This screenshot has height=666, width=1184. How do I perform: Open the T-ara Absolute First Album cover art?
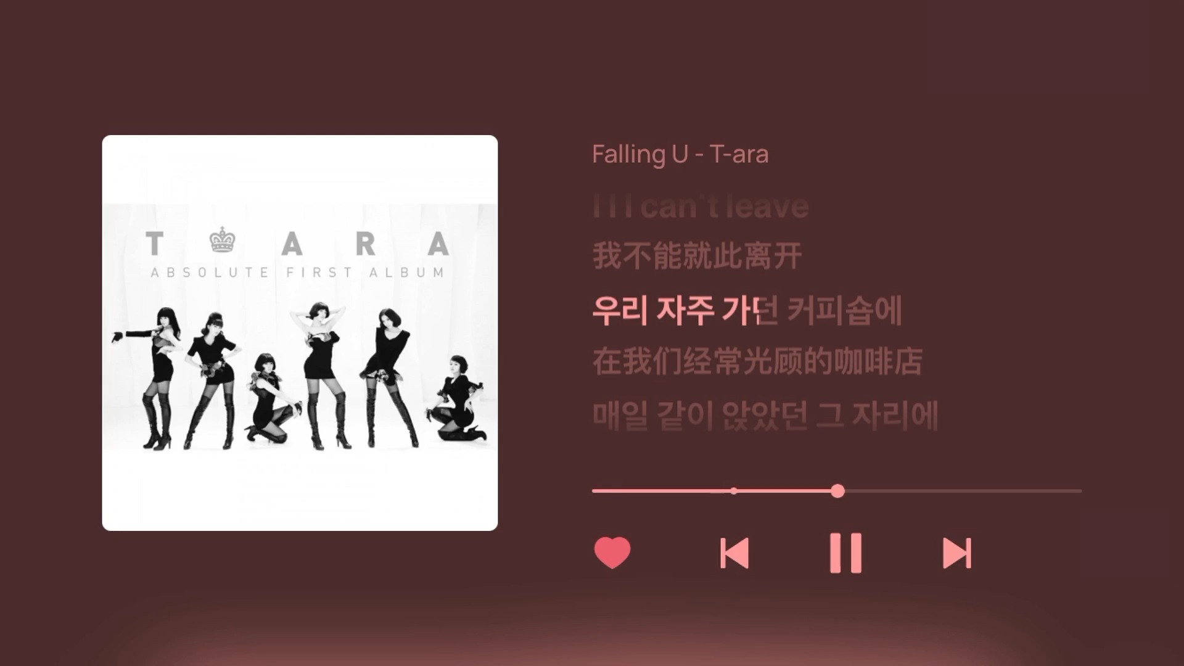pyautogui.click(x=300, y=333)
